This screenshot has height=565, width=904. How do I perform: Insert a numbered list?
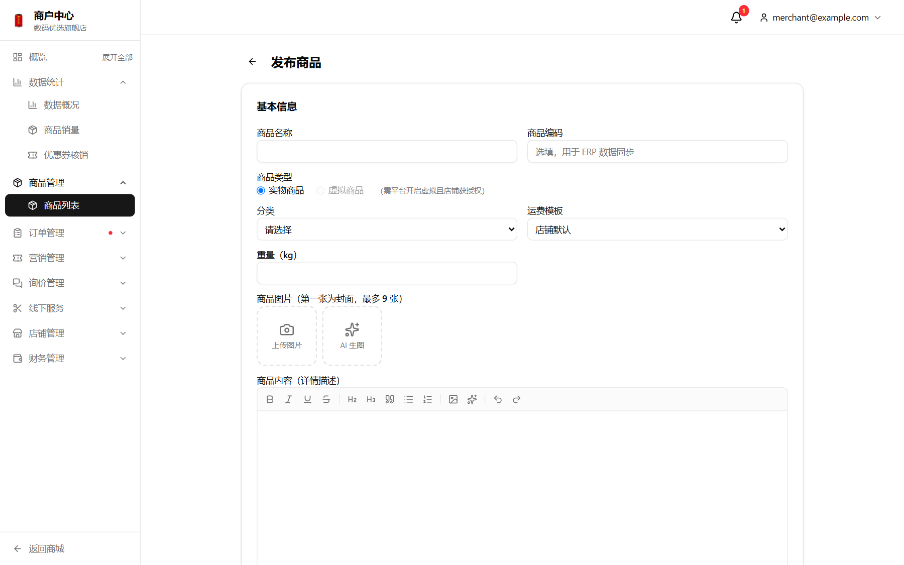(x=427, y=399)
